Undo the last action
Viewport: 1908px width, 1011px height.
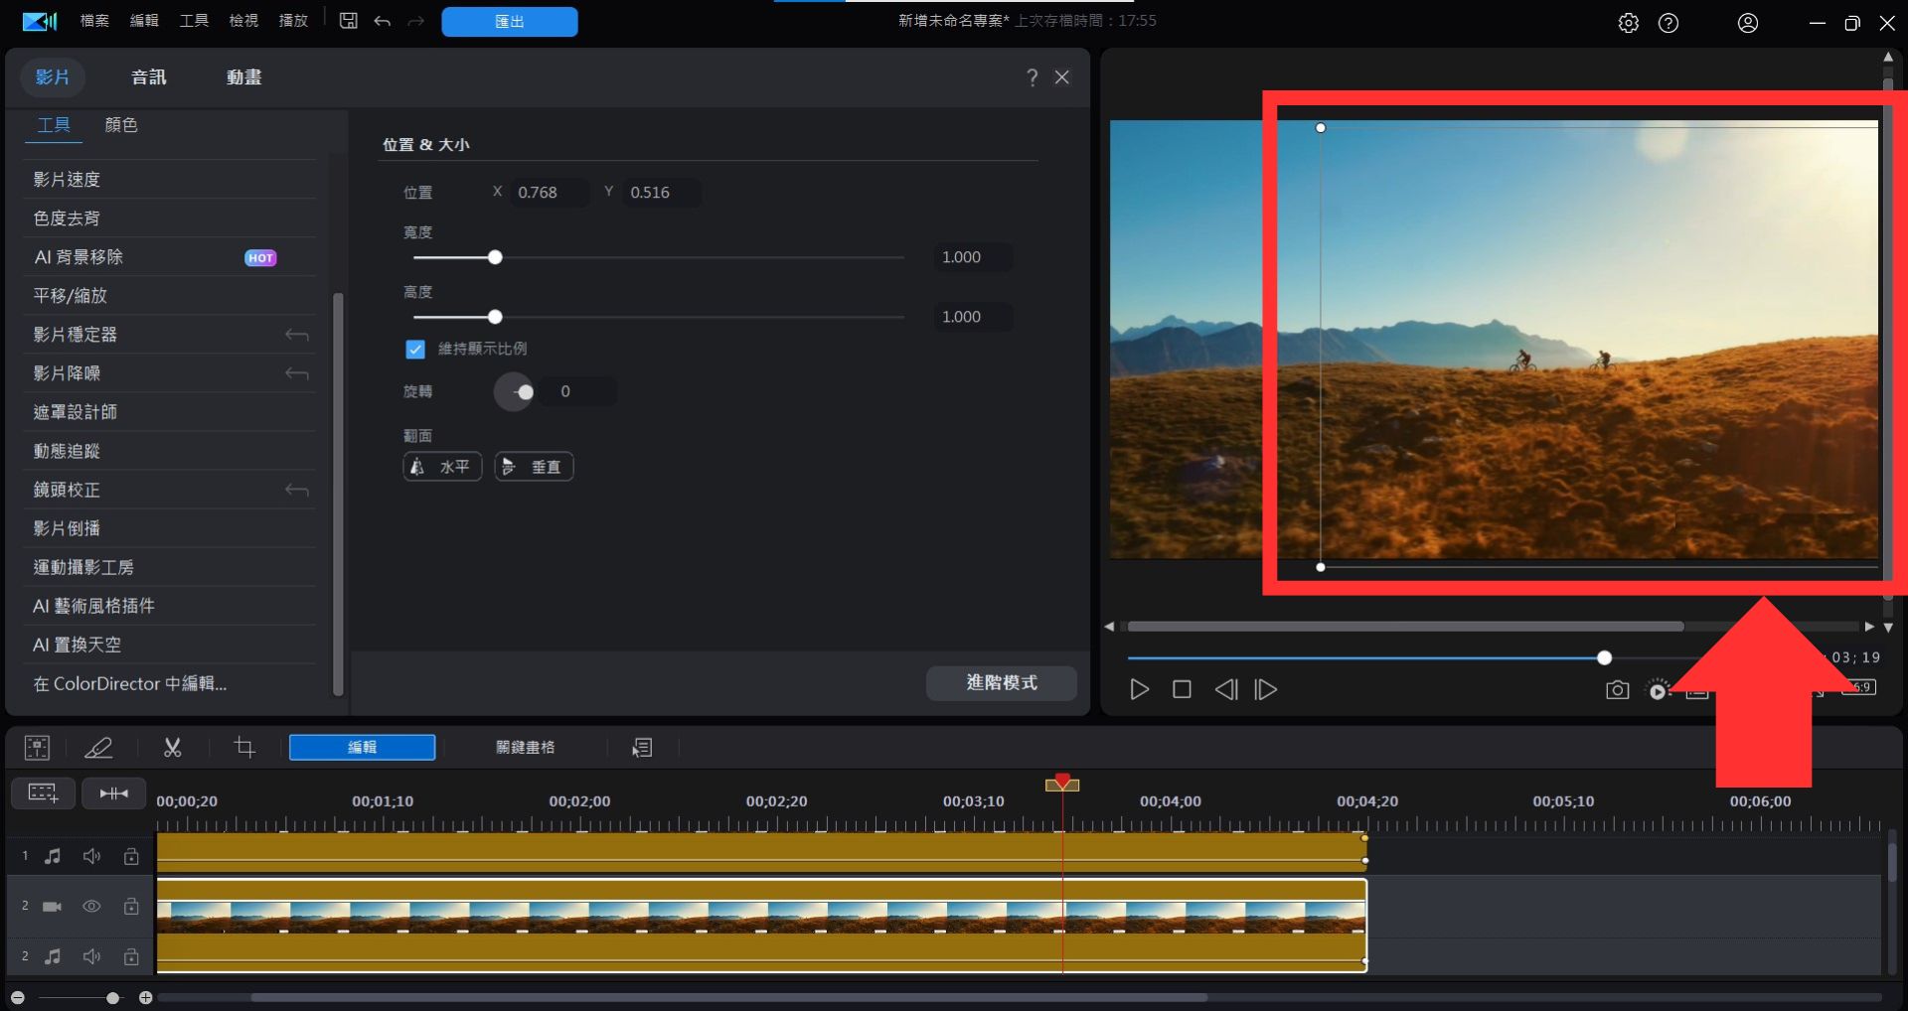click(383, 21)
